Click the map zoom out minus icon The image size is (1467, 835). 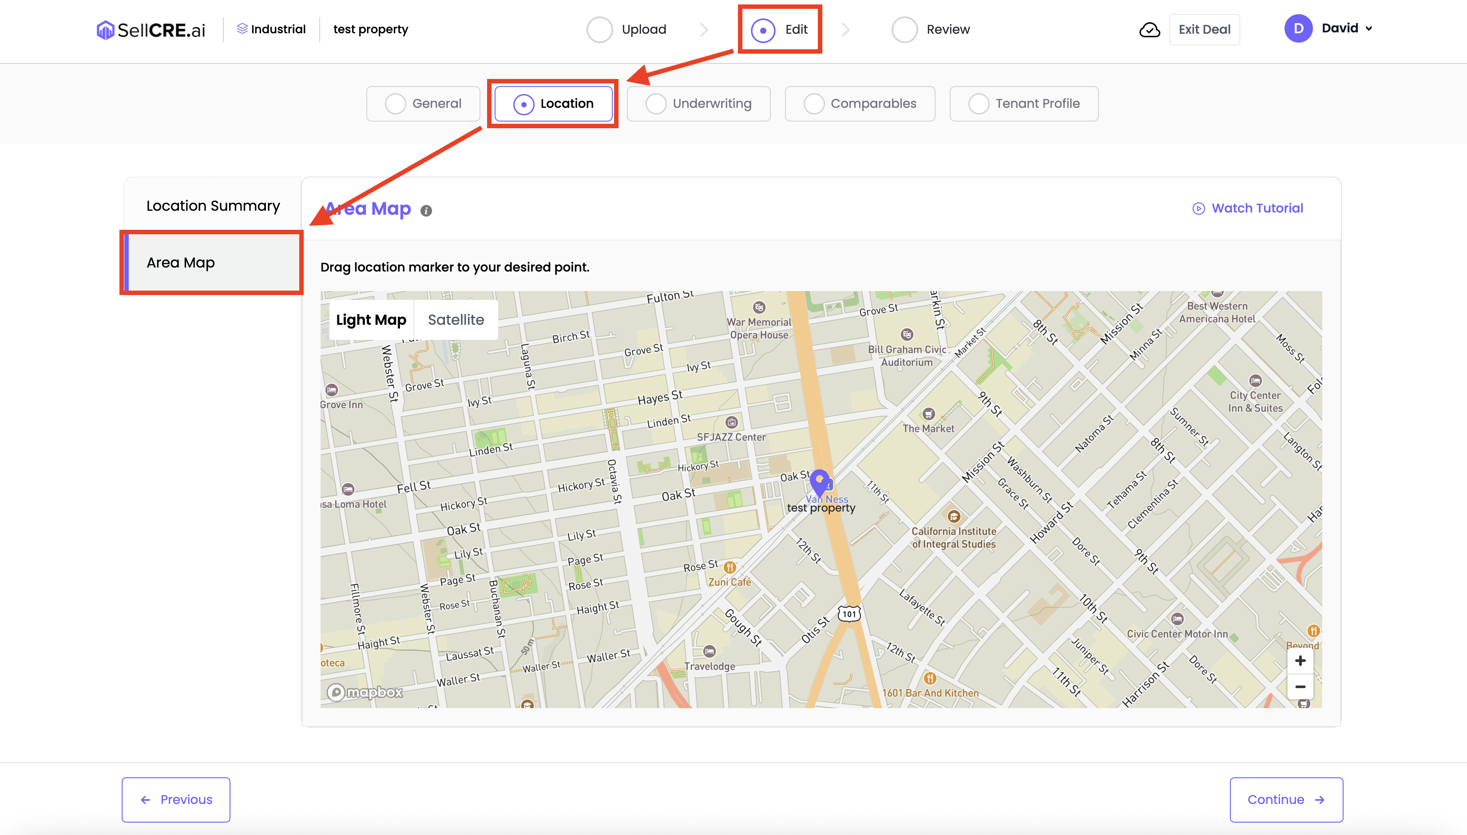tap(1300, 686)
